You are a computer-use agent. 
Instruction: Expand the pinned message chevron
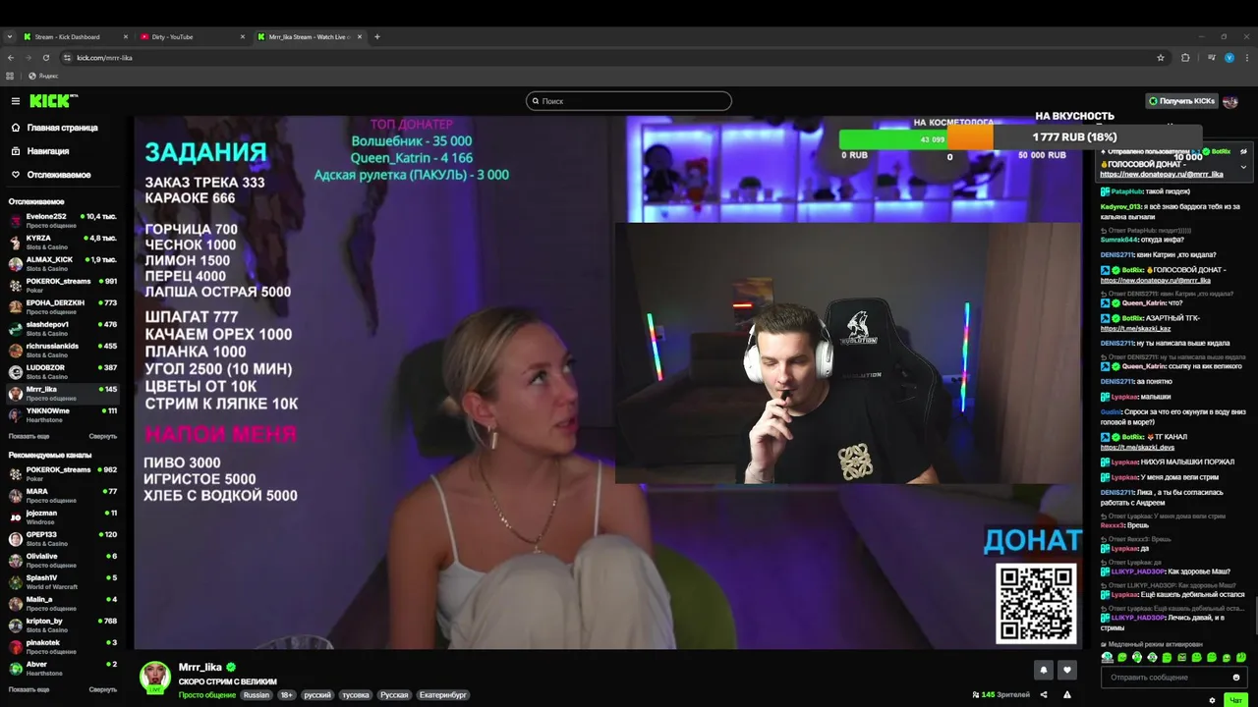point(1243,167)
